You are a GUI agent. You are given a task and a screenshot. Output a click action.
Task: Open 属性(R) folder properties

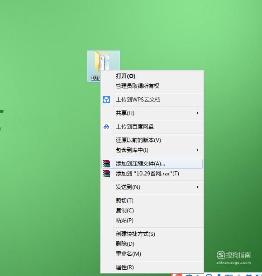tap(152, 267)
